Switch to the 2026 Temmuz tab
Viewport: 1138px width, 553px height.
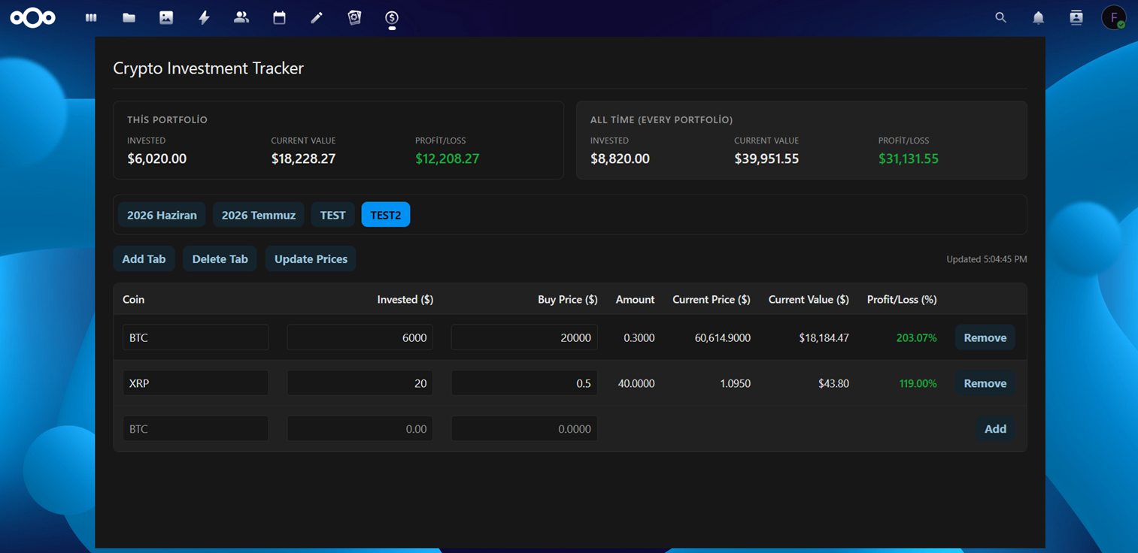pyautogui.click(x=259, y=215)
